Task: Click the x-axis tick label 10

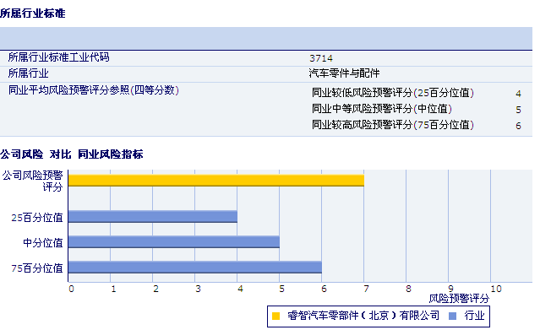Action: pyautogui.click(x=496, y=289)
